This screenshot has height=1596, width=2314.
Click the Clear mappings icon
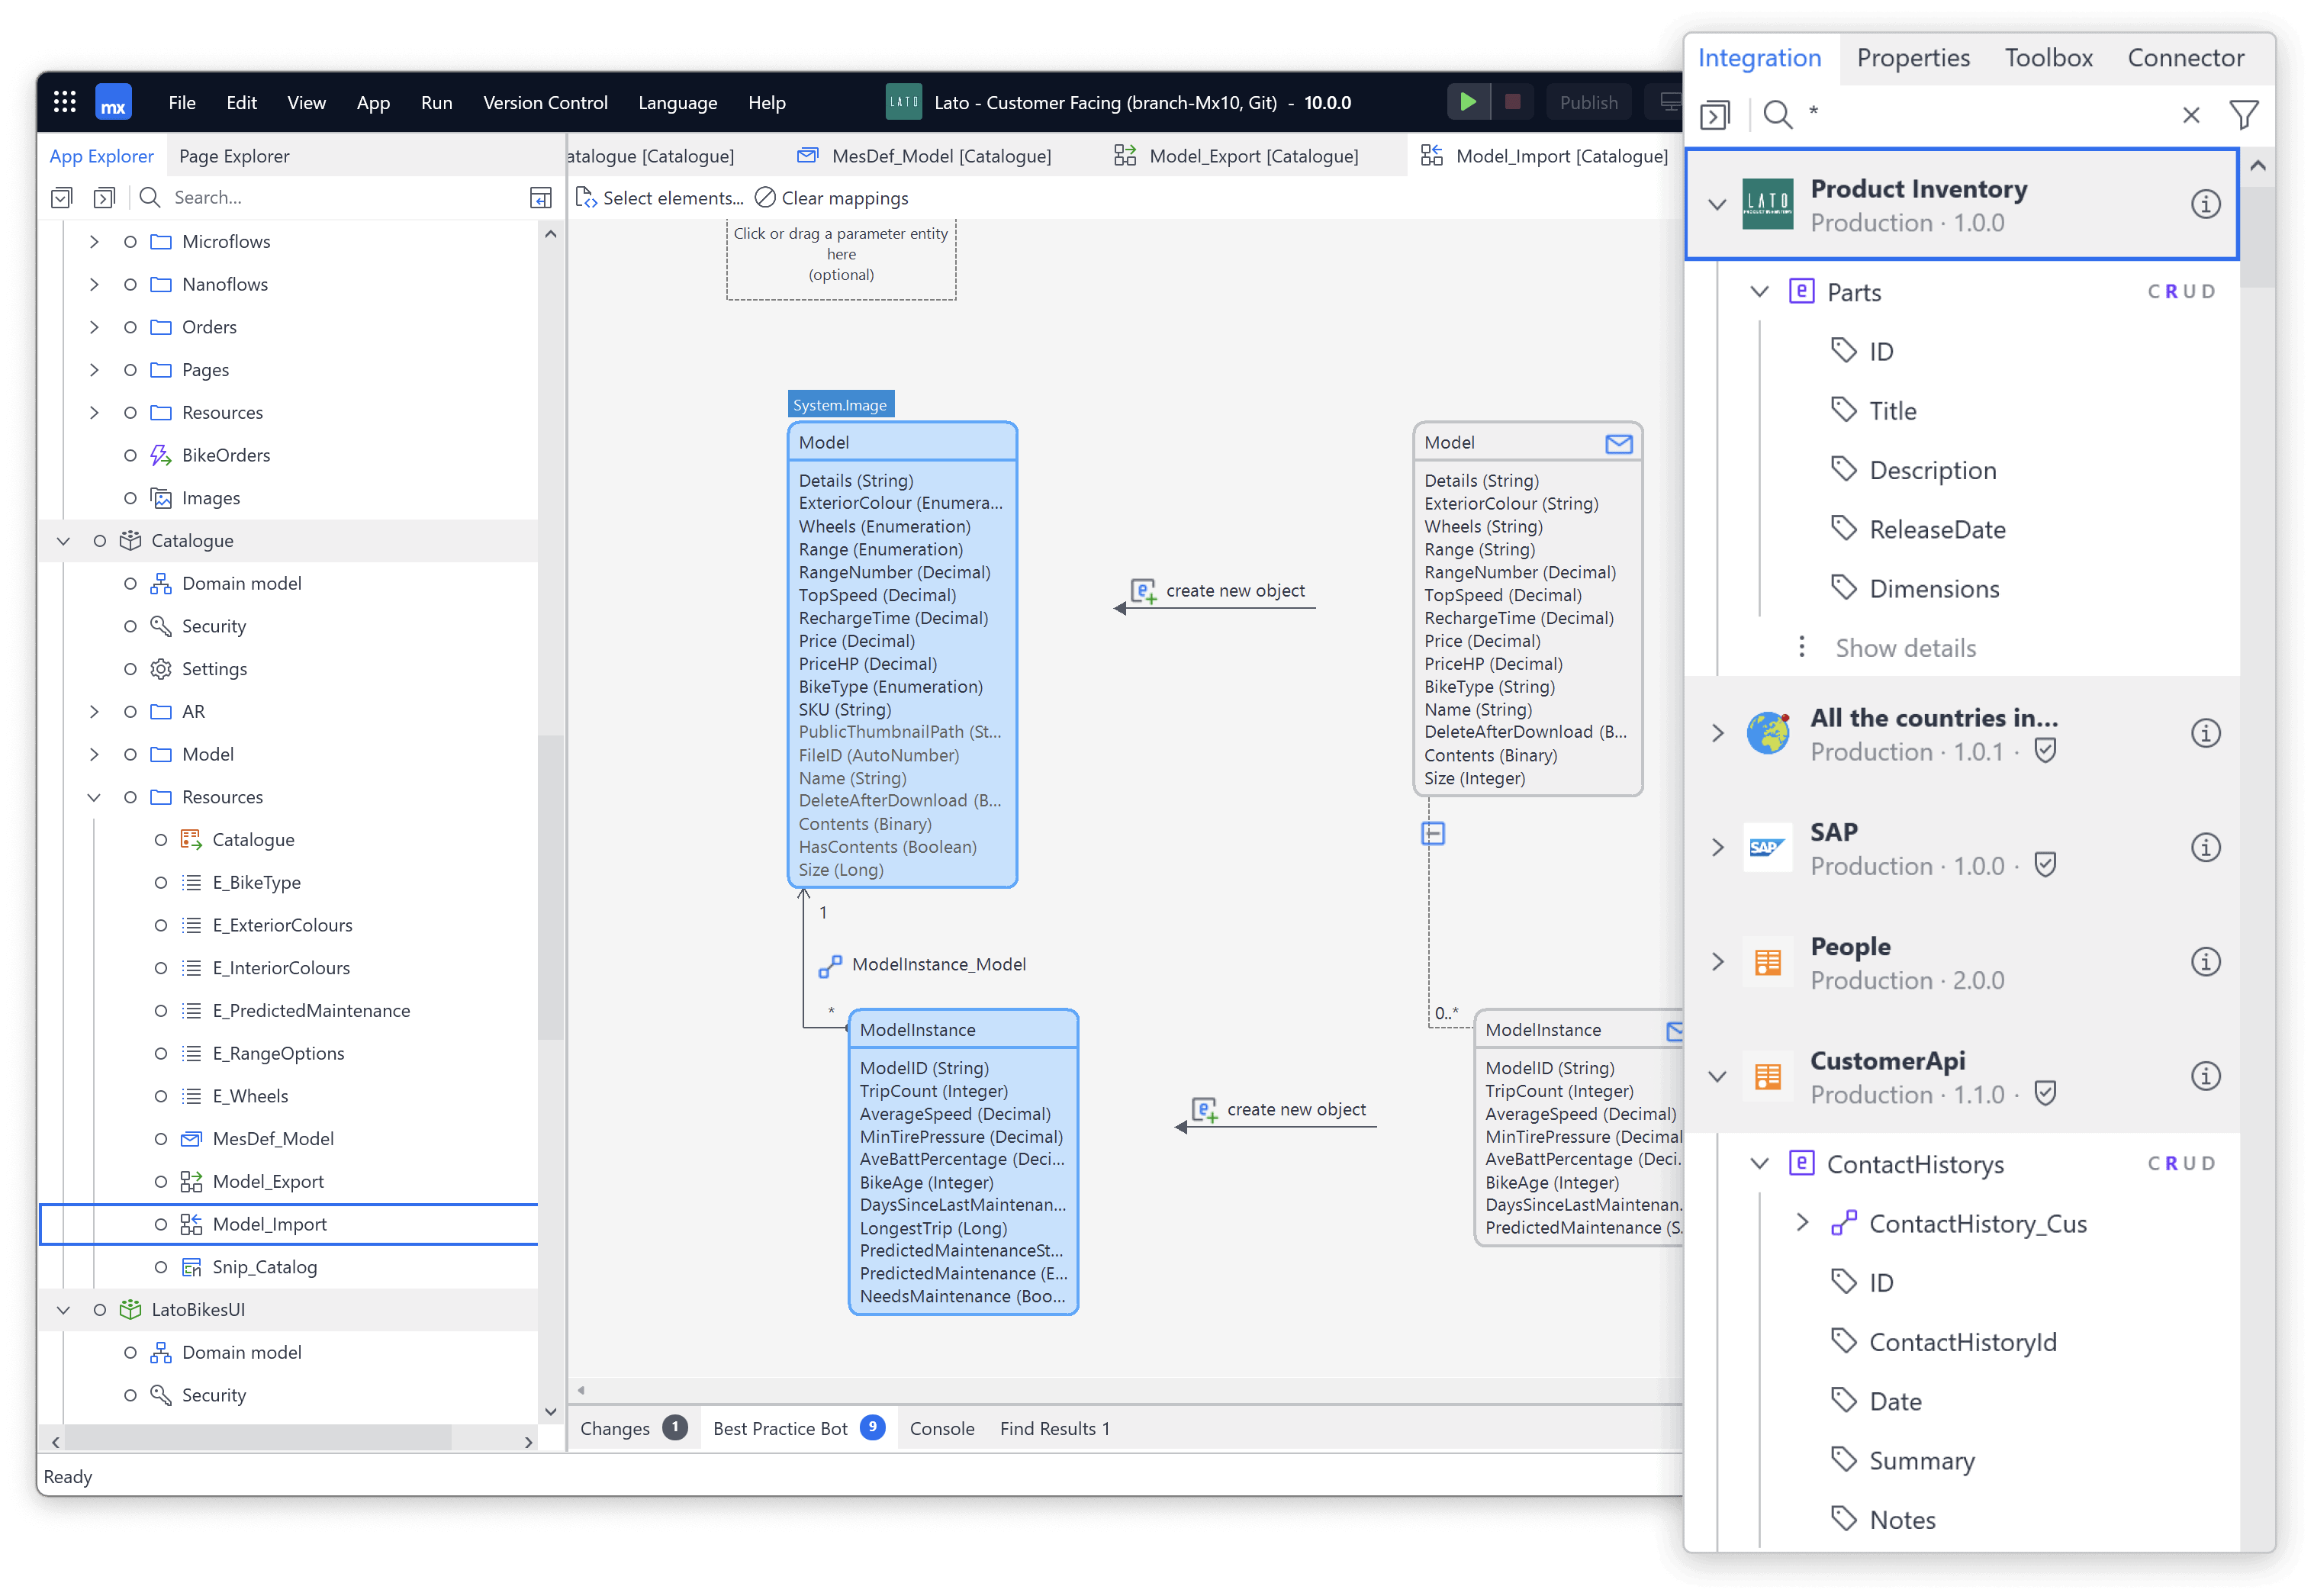pyautogui.click(x=765, y=198)
